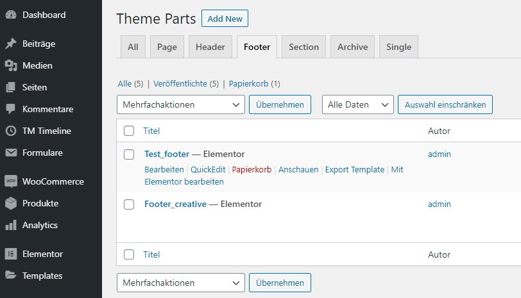The image size is (521, 298).
Task: Click the Beiträge pushpin icon
Action: [x=11, y=44]
